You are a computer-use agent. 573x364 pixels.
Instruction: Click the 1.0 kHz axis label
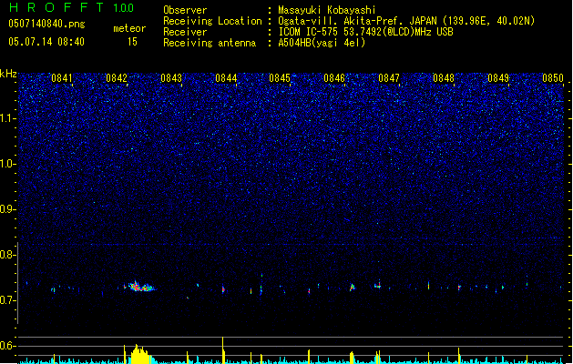point(7,164)
